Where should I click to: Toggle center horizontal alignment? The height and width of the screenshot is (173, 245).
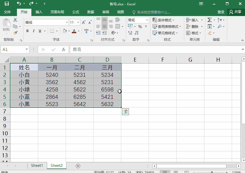click(104, 26)
